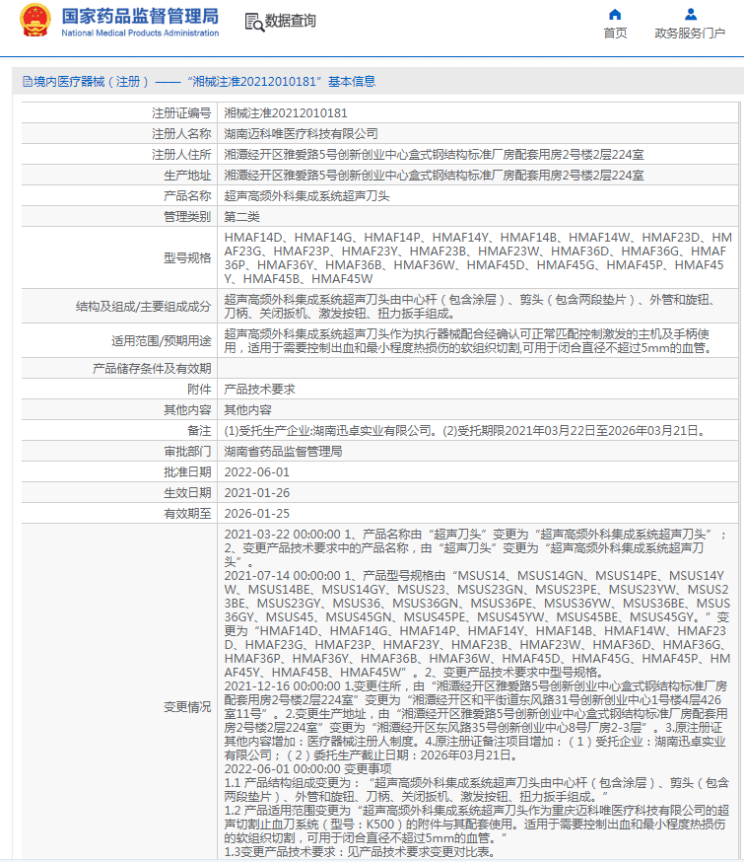Click the 2021-07-14 change record entry
Screen dimensions: 744x862
tap(477, 624)
